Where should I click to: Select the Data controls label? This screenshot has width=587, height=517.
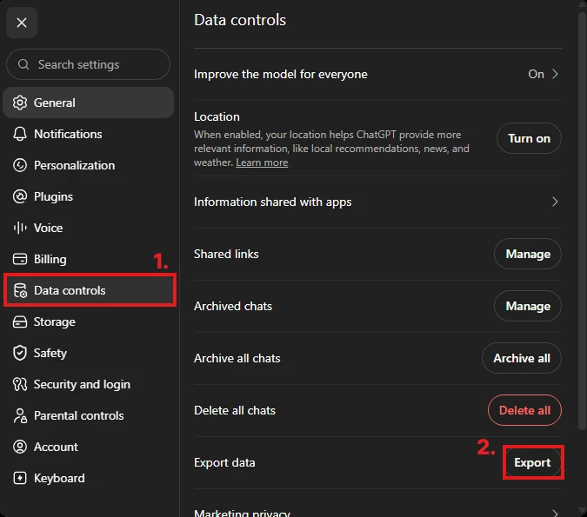pyautogui.click(x=70, y=290)
